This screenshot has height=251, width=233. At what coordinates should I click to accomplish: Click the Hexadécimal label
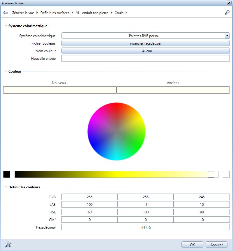[x=46, y=227]
